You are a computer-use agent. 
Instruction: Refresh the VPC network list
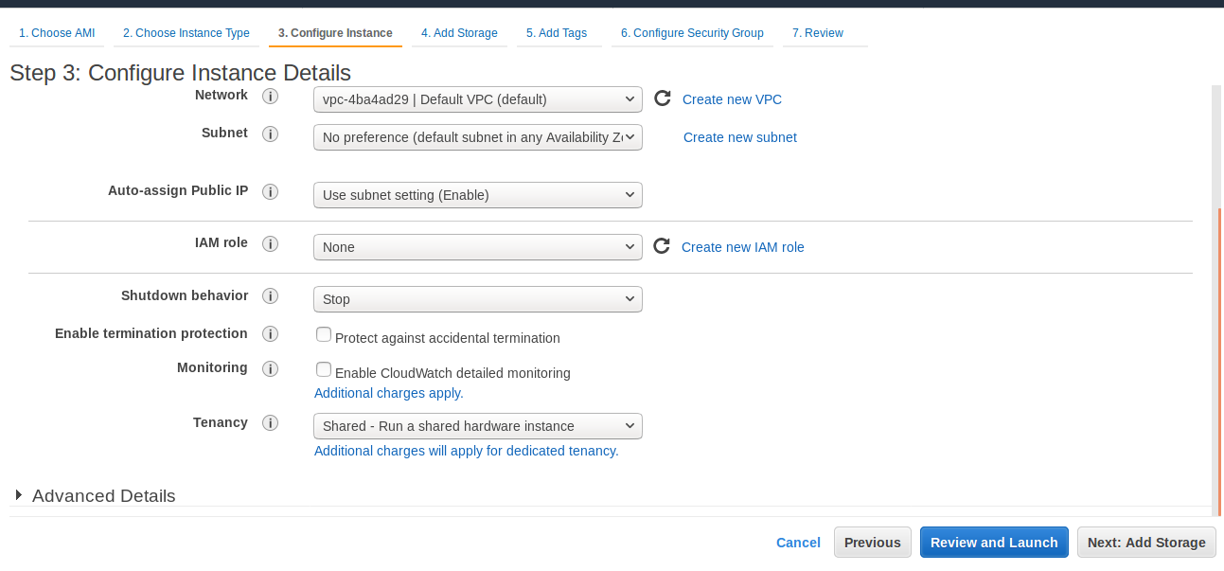(x=663, y=98)
